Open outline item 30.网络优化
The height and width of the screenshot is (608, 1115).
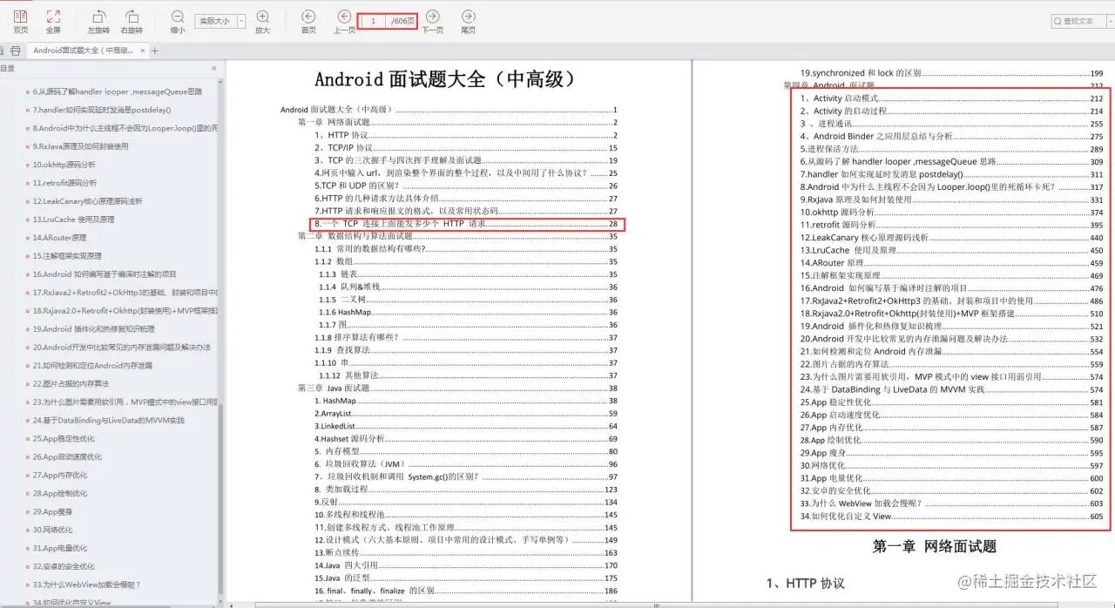tap(52, 530)
